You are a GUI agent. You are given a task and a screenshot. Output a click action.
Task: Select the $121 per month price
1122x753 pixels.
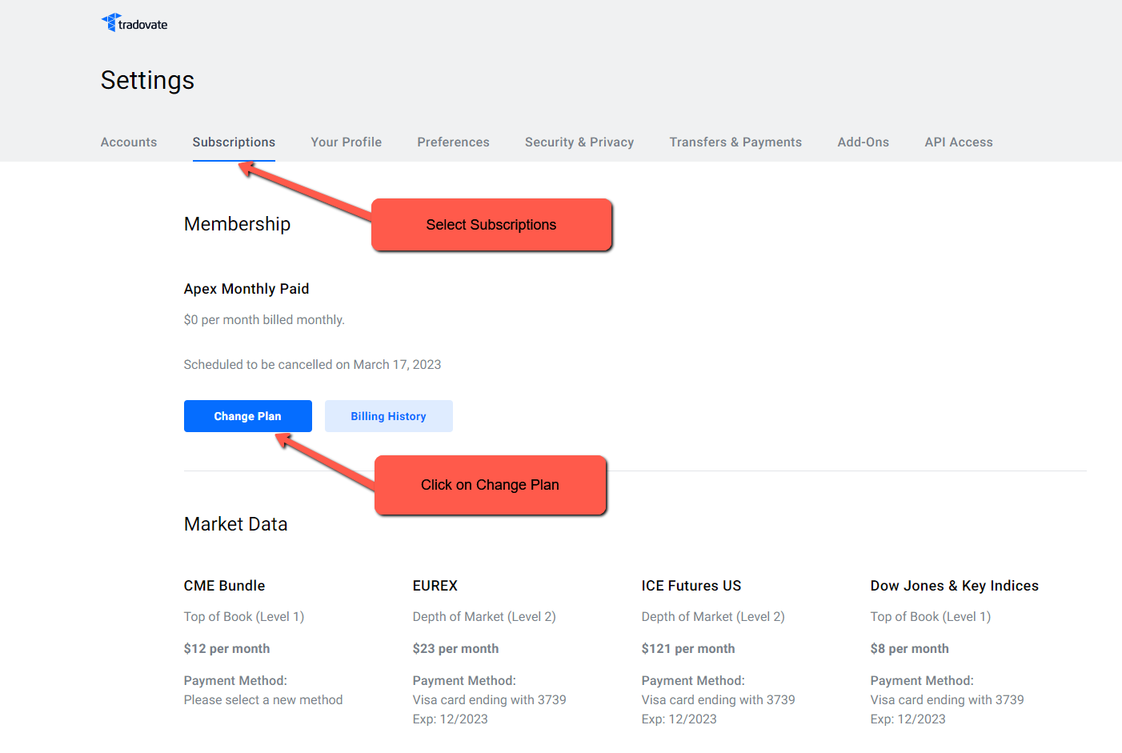pos(688,649)
